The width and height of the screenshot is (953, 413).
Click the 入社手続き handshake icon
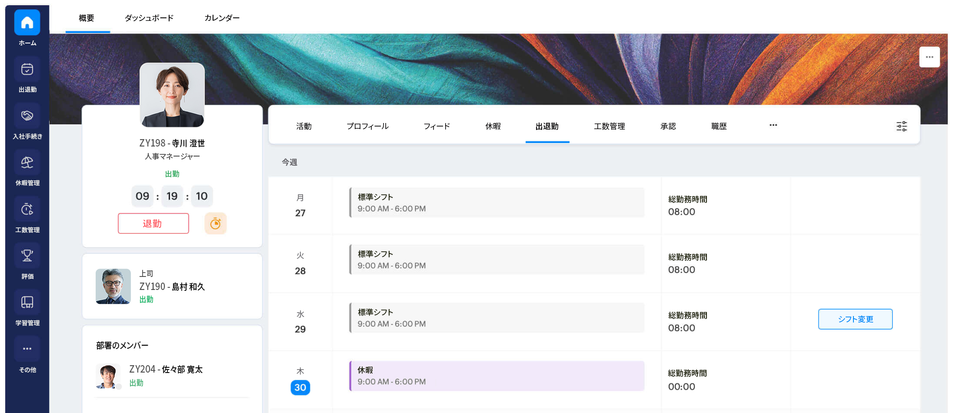27,115
